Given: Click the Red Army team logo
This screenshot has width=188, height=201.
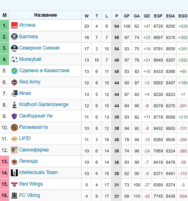Looking at the screenshot, I should [14, 82].
